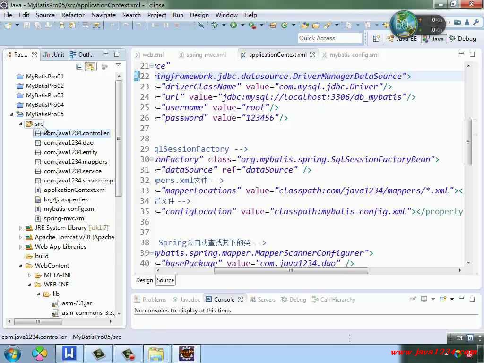
Task: Minimize the Console panel
Action: click(x=461, y=299)
